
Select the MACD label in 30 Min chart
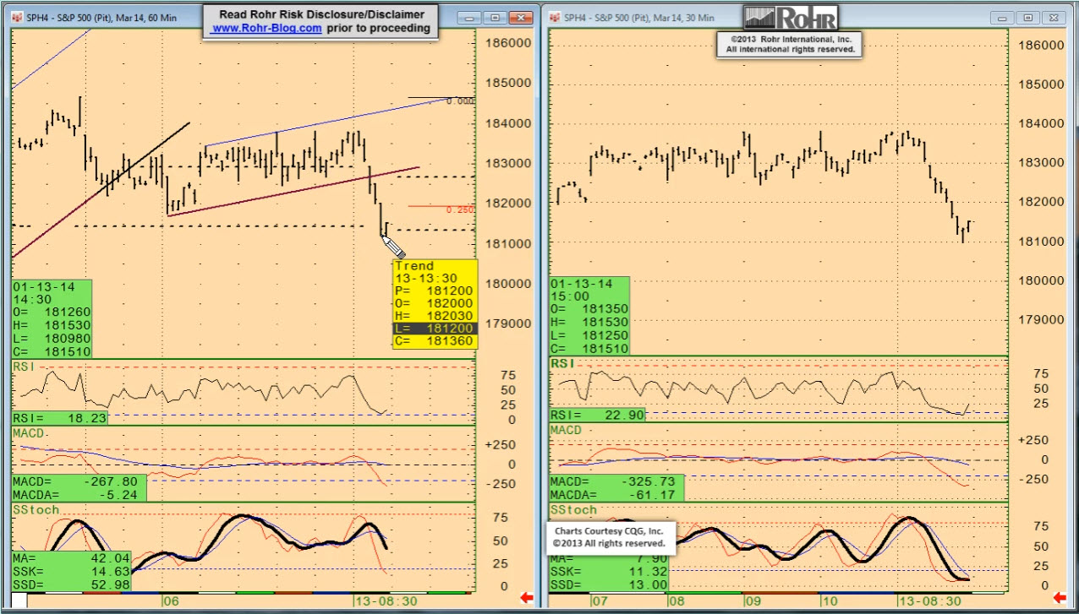point(566,430)
